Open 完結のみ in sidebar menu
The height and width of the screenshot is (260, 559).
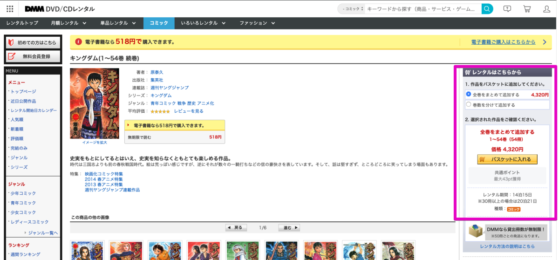(19, 148)
